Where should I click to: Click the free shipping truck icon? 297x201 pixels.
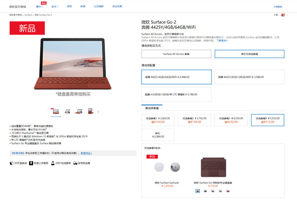pos(75,163)
